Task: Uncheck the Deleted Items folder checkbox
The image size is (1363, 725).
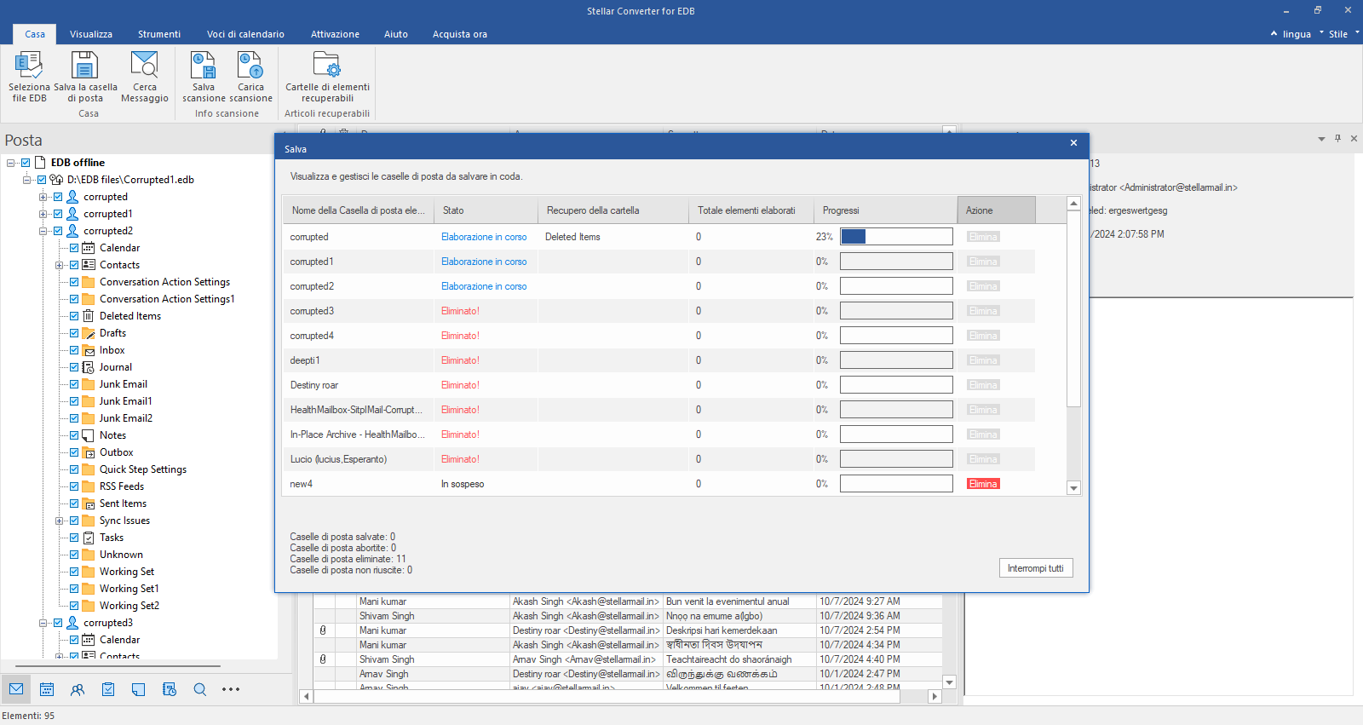Action: [x=74, y=316]
